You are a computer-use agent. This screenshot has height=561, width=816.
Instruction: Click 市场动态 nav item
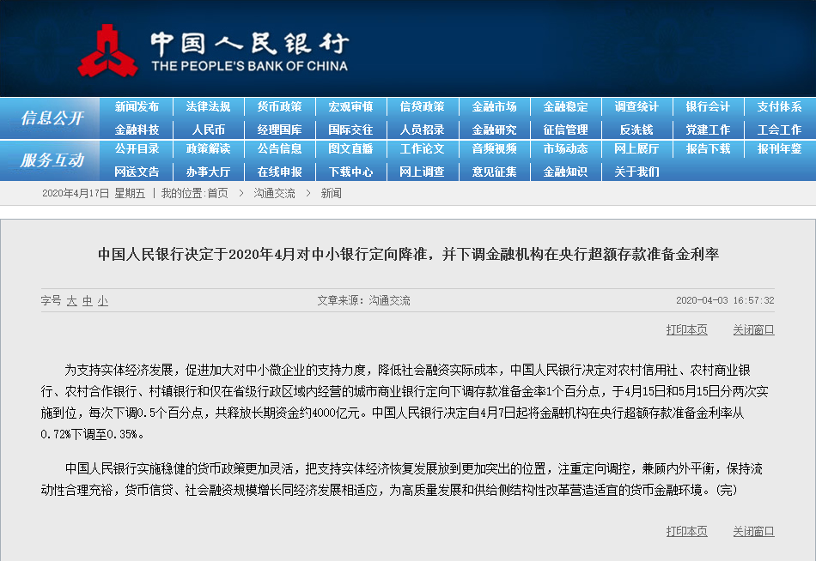coord(566,148)
